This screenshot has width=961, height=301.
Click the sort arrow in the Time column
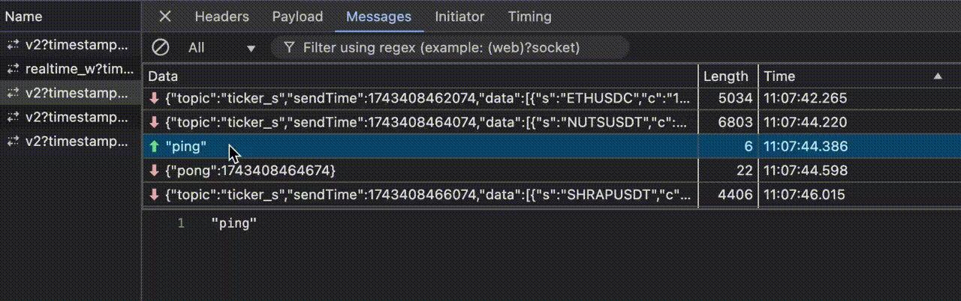(x=938, y=76)
